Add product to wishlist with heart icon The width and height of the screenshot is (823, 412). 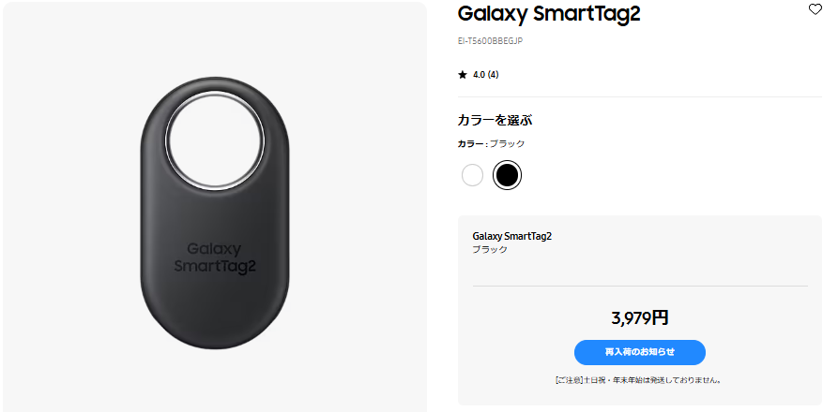(815, 9)
